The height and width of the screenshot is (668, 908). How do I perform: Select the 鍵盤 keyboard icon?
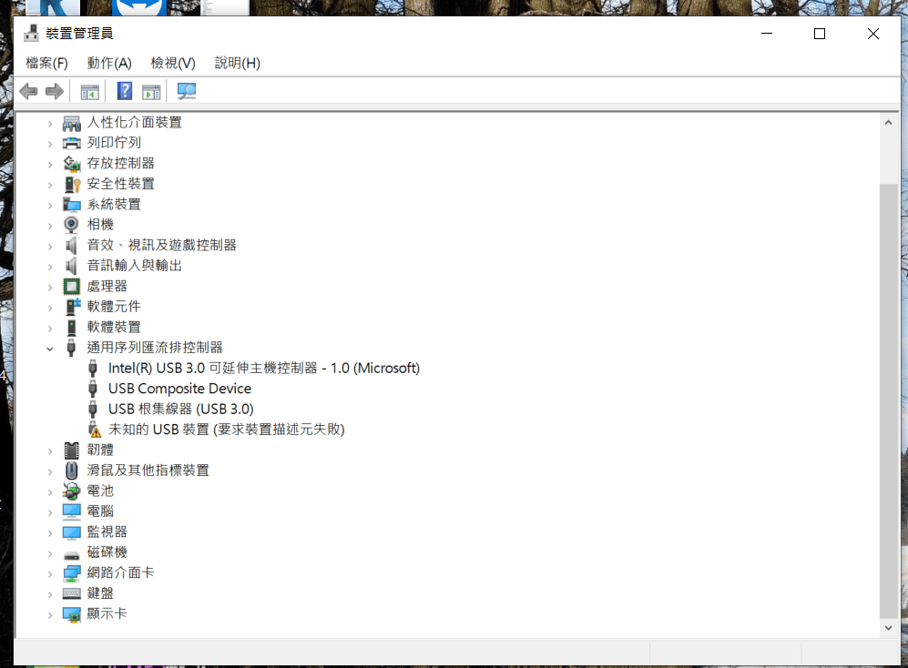[x=72, y=593]
